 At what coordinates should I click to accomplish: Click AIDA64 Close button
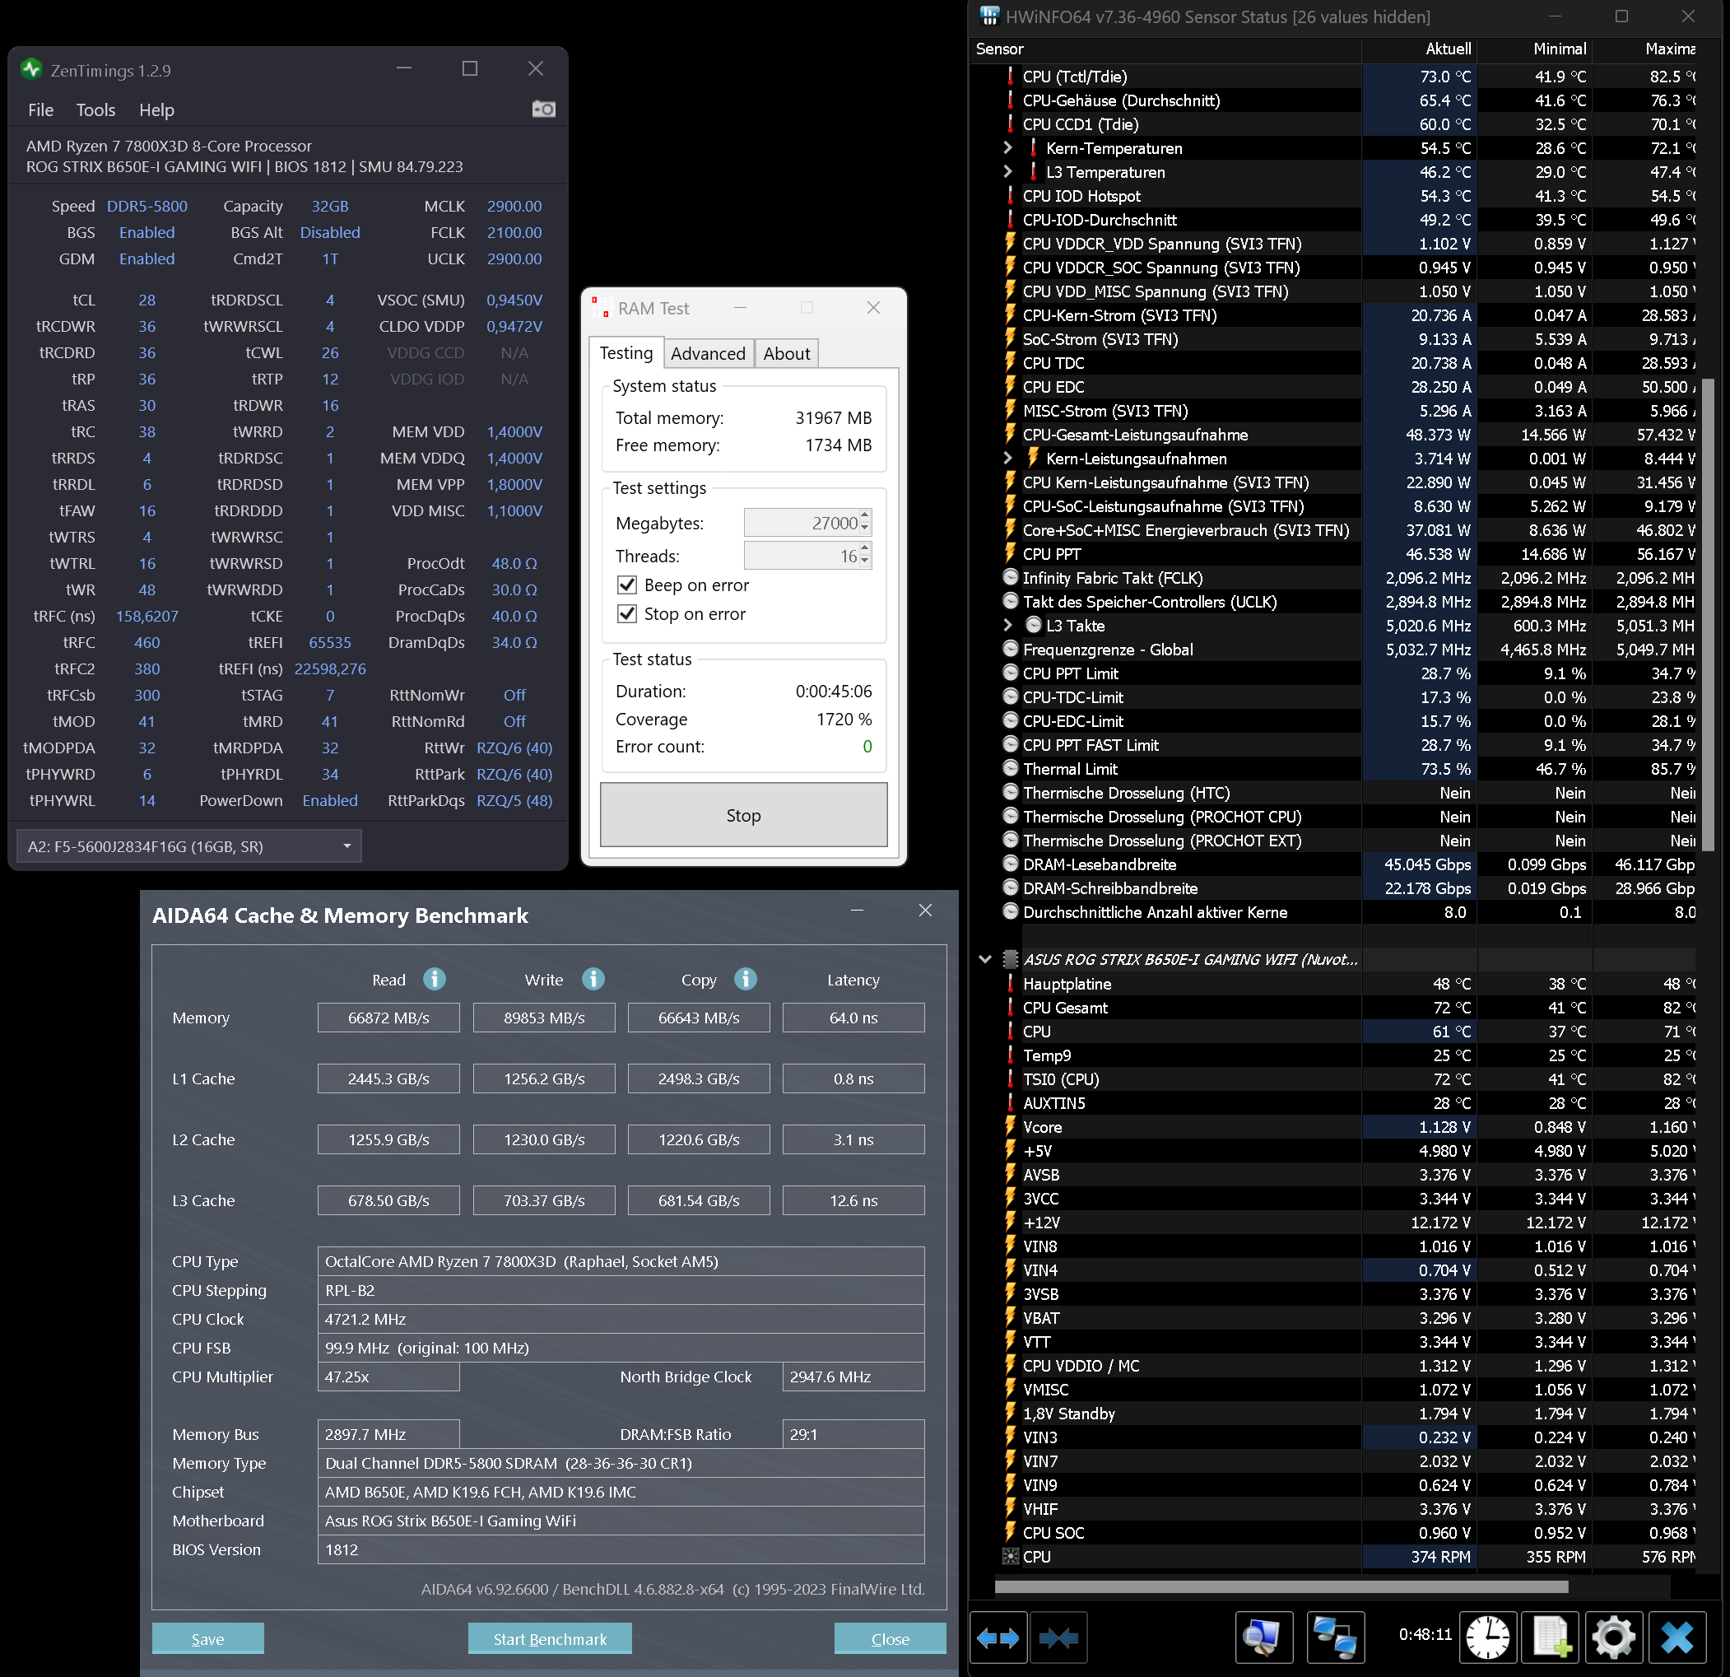[890, 1638]
